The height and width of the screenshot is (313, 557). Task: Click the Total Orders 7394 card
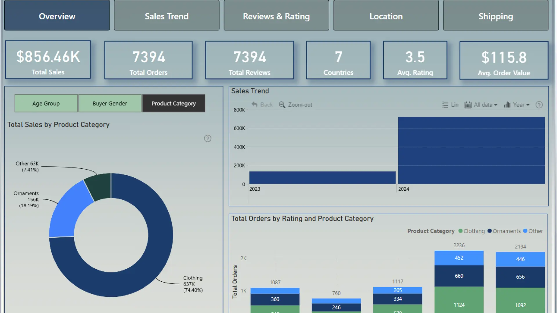click(149, 60)
